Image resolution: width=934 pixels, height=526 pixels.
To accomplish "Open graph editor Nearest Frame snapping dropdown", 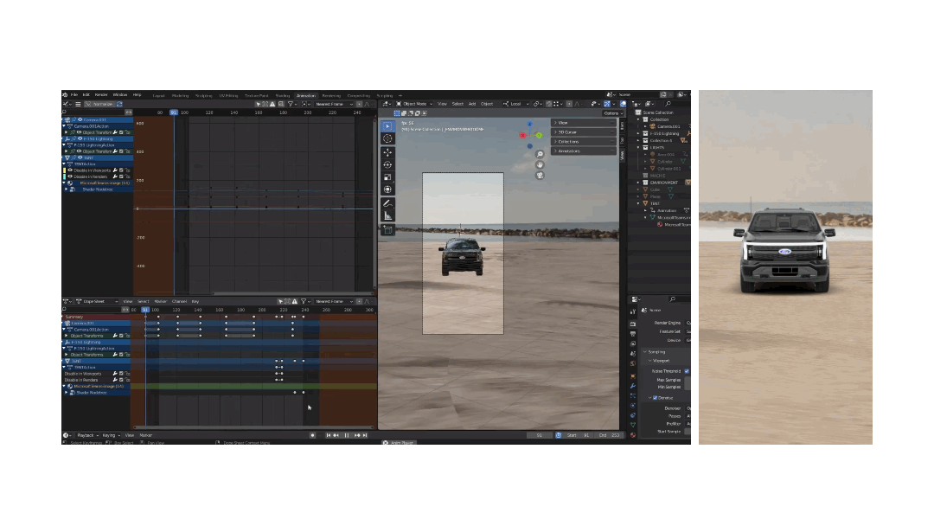I will tap(334, 104).
